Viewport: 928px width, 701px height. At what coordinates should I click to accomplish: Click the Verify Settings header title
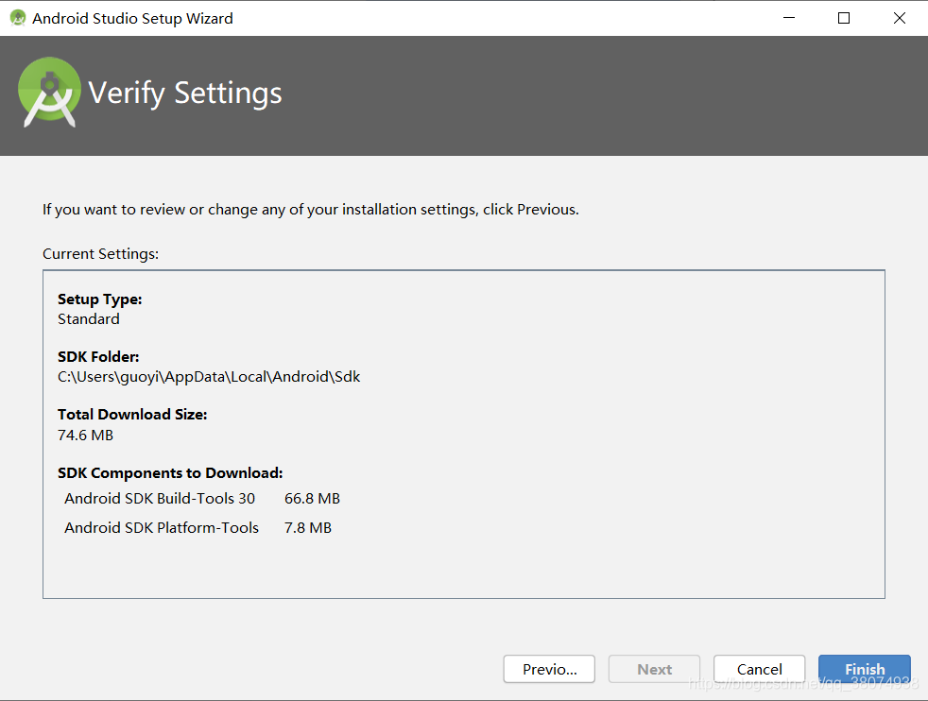(185, 94)
